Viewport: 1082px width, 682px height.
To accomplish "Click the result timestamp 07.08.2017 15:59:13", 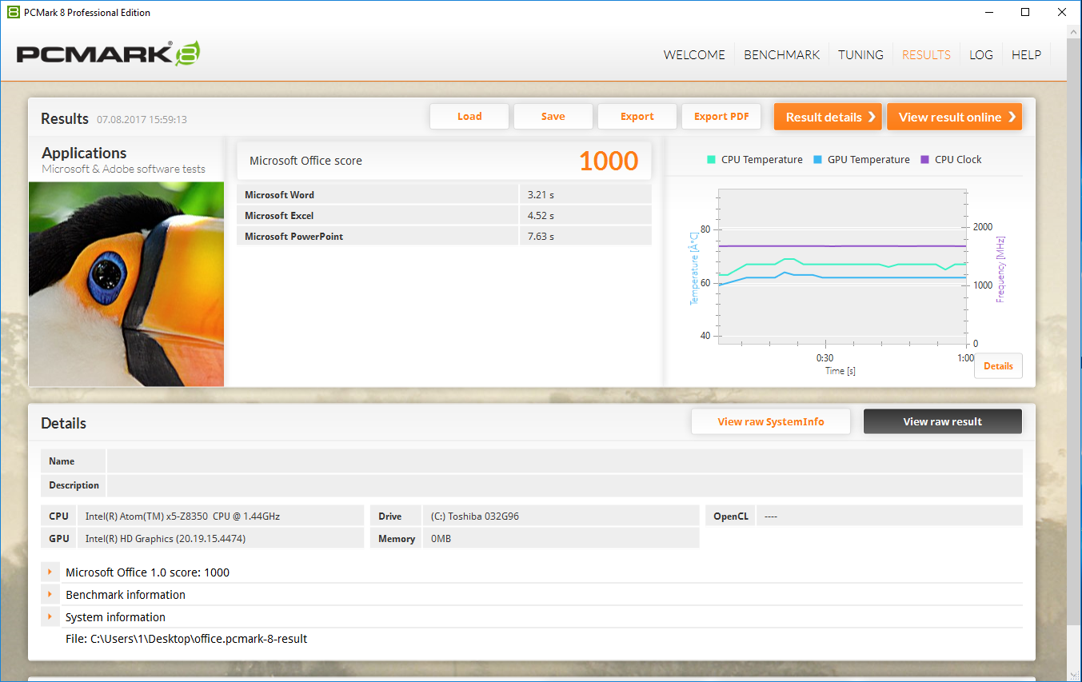I will [x=142, y=120].
